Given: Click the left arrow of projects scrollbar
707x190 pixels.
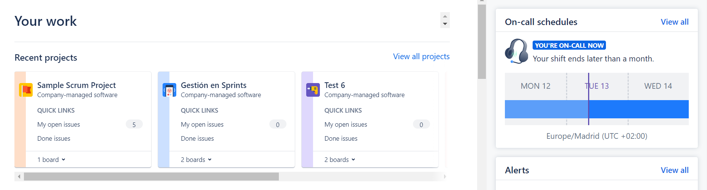Looking at the screenshot, I should (x=19, y=176).
